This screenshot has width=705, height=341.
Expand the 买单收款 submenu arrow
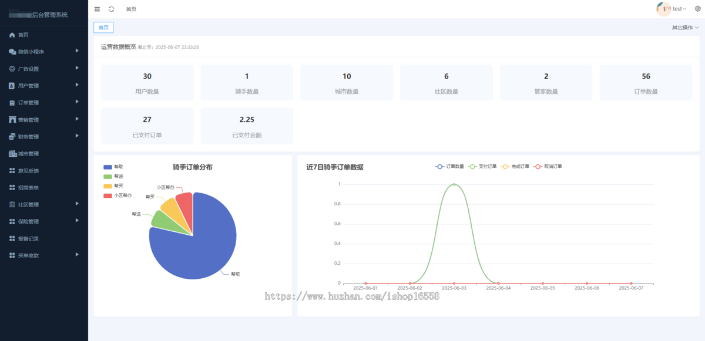[77, 255]
